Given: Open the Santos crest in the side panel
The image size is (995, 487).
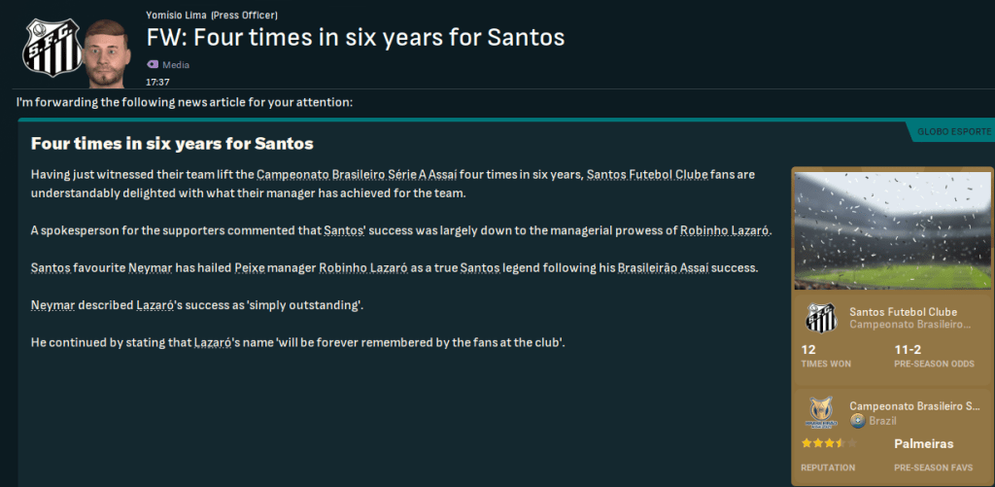Looking at the screenshot, I should pos(817,318).
